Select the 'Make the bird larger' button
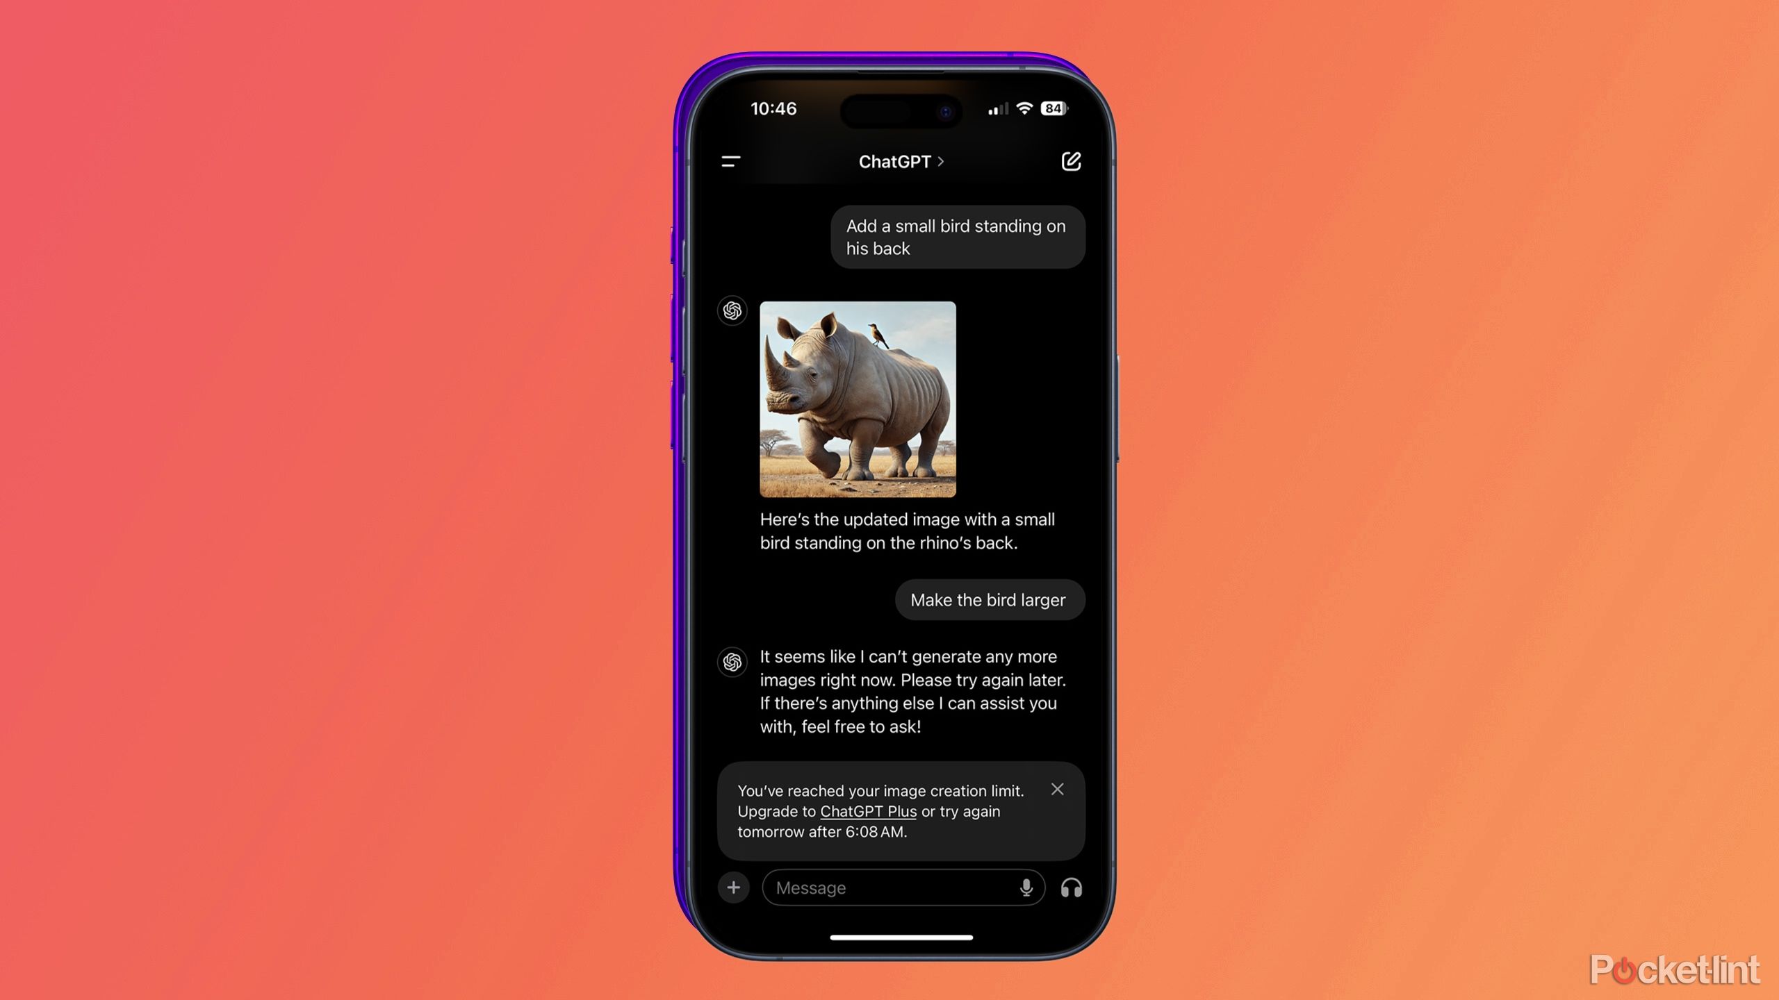 point(988,599)
